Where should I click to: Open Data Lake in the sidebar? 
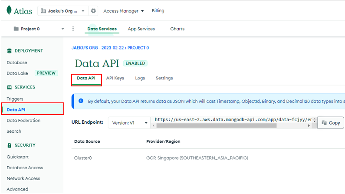point(17,73)
